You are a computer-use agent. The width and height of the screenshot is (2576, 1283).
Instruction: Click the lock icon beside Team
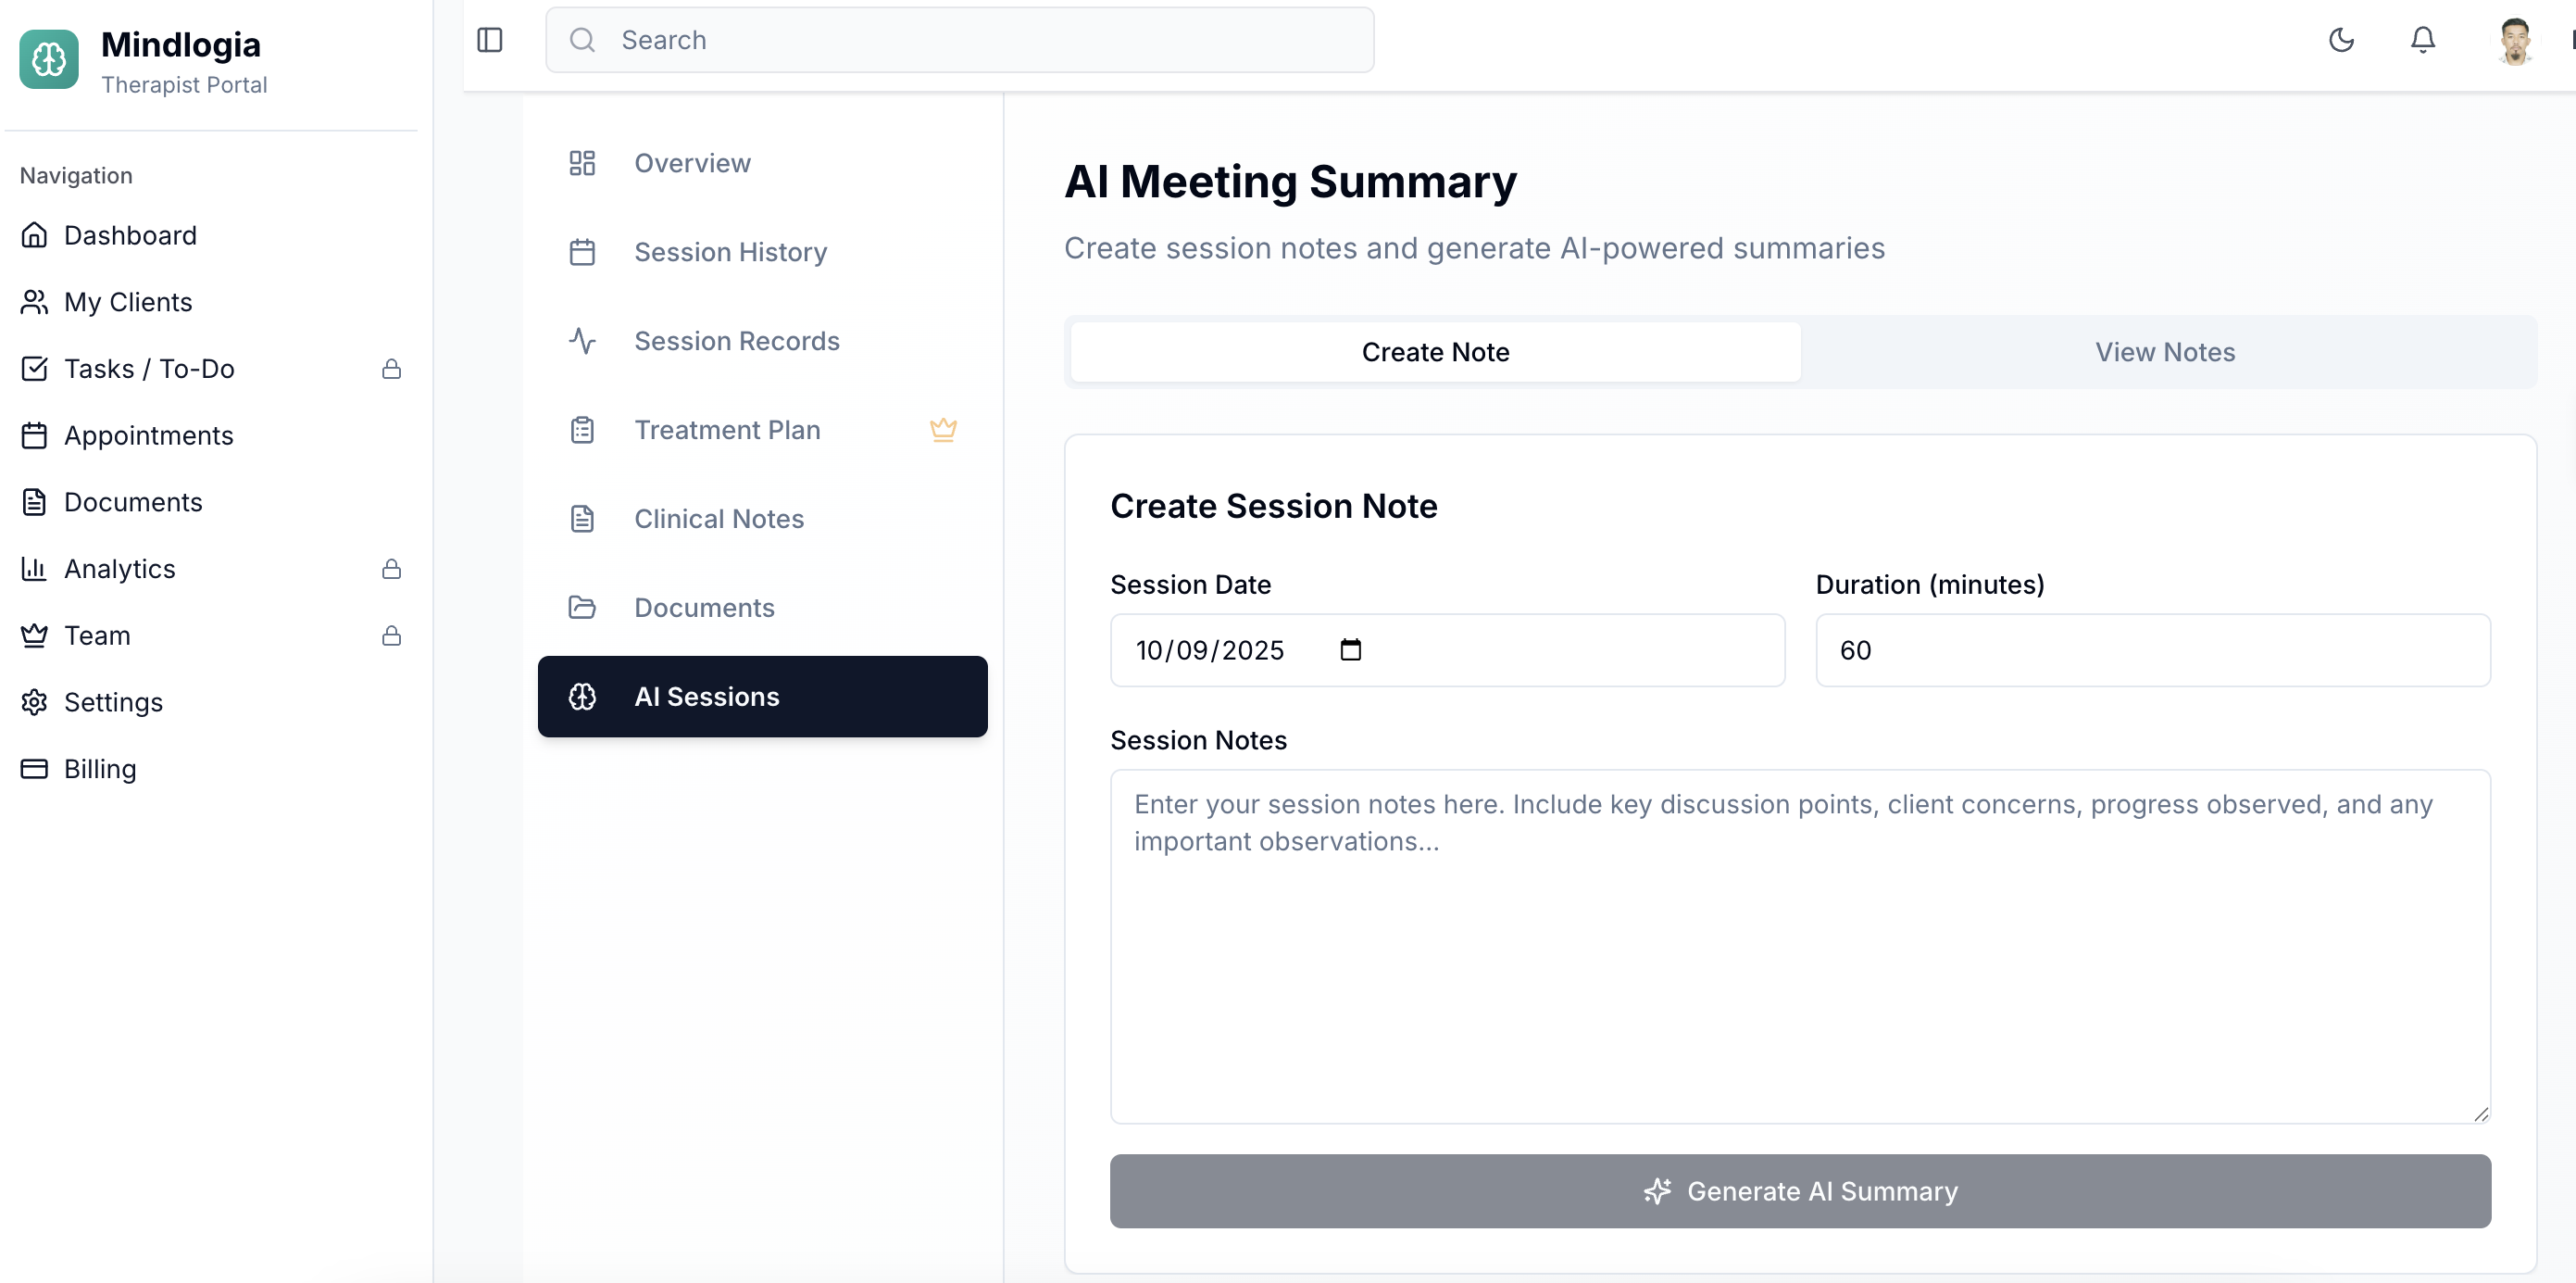coord(391,635)
